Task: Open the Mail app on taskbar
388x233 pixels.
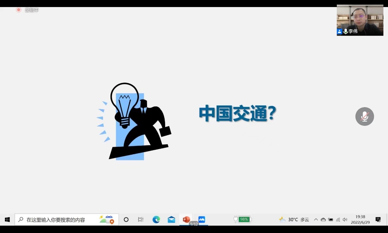Action: (171, 220)
